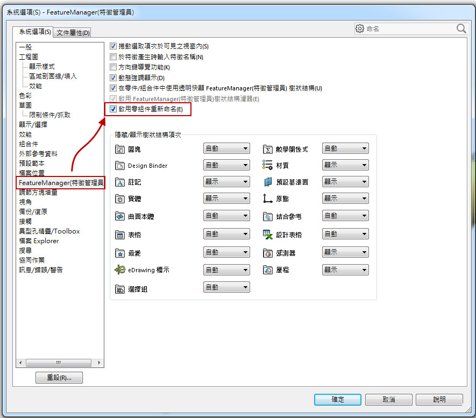Click the 材質 (Material) icon

pos(268,166)
